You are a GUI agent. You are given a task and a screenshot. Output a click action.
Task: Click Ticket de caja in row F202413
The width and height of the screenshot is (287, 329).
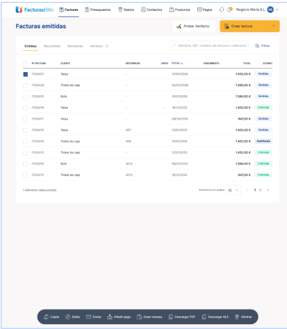70,152
